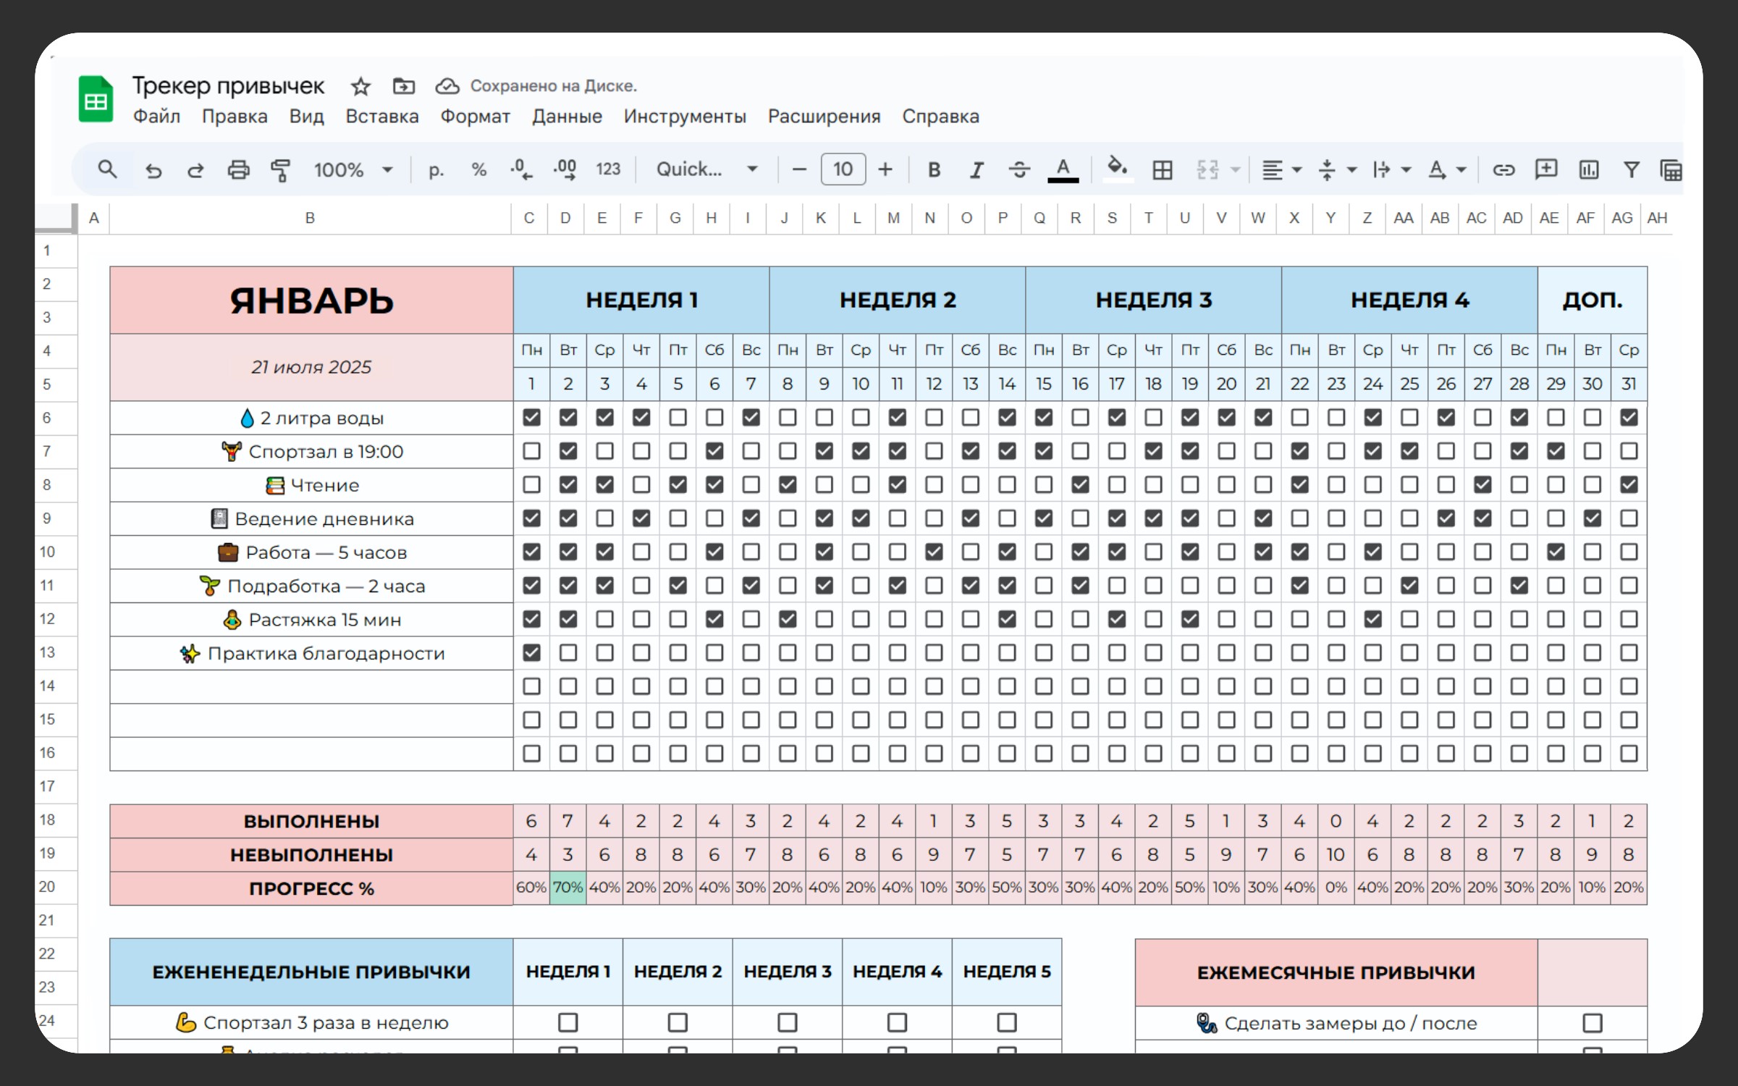The width and height of the screenshot is (1738, 1086).
Task: Open the Формат menu
Action: 476,117
